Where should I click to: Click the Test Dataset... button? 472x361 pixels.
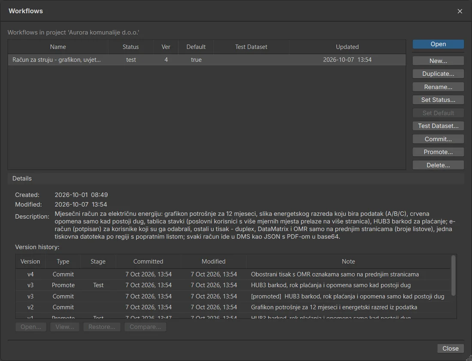(438, 126)
